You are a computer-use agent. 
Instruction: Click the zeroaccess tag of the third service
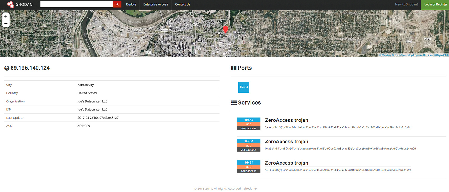(x=249, y=171)
